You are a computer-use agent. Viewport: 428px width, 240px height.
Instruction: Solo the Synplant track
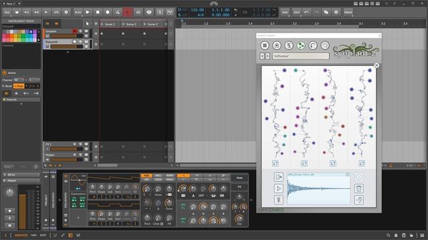pyautogui.click(x=80, y=31)
